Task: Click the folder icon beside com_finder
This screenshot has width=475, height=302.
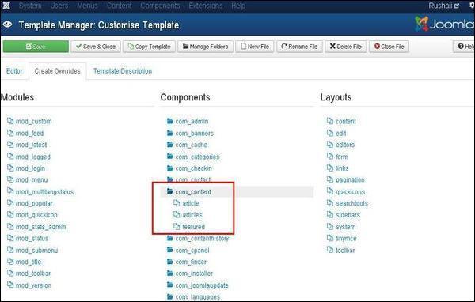Action: [x=170, y=262]
